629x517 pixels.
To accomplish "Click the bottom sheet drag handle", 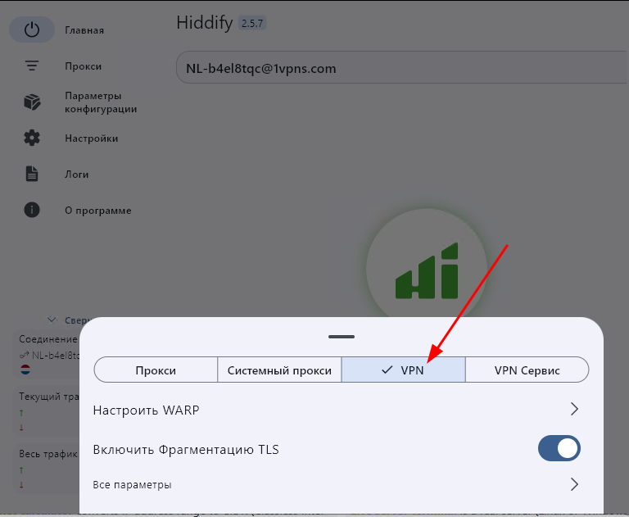I will [342, 336].
